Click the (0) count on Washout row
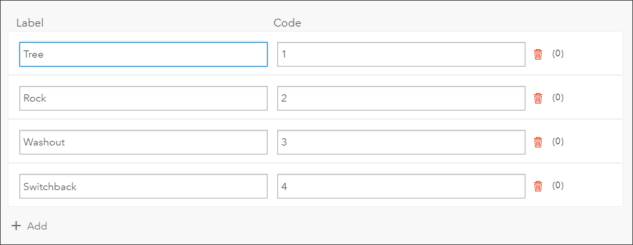 tap(558, 142)
